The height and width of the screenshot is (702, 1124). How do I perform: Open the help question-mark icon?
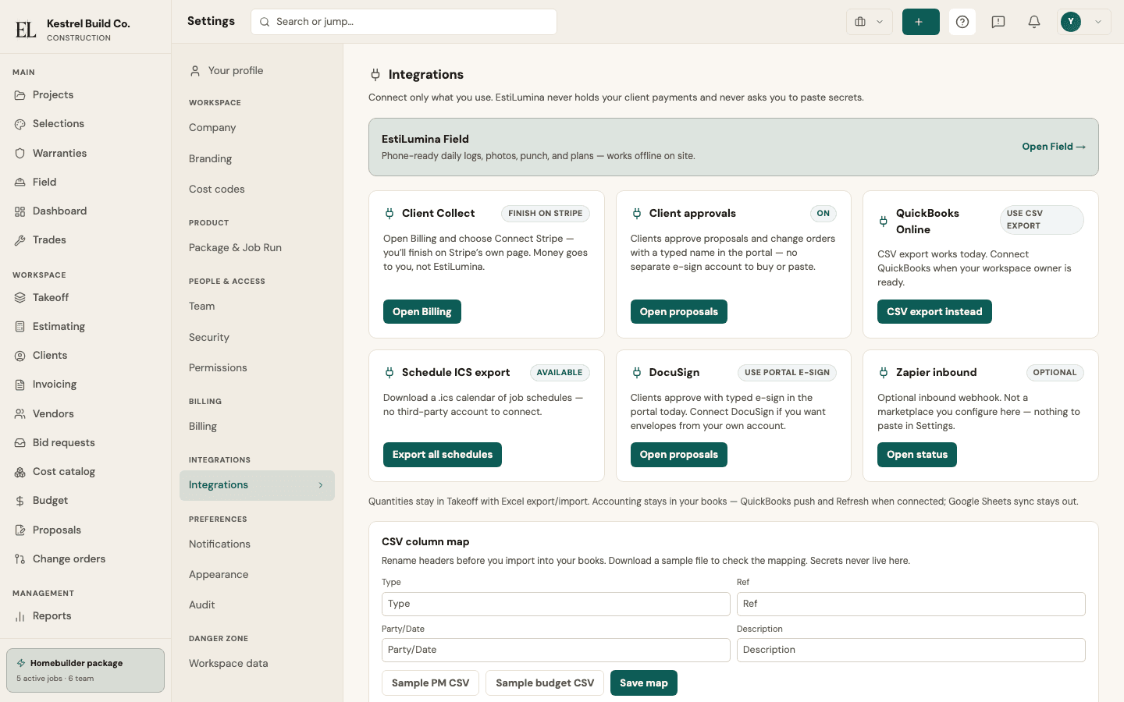click(x=962, y=22)
